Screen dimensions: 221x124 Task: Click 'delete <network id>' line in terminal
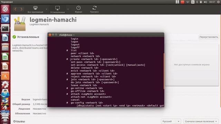[85, 68]
